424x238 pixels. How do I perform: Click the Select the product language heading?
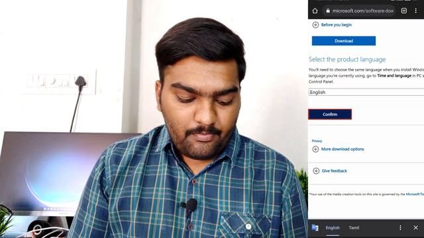pos(347,59)
